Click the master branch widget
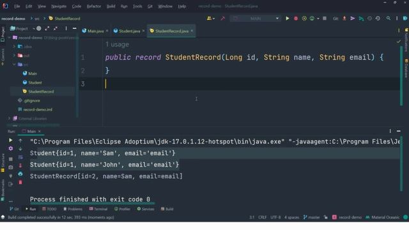This screenshot has height=230, width=409. tap(311, 217)
